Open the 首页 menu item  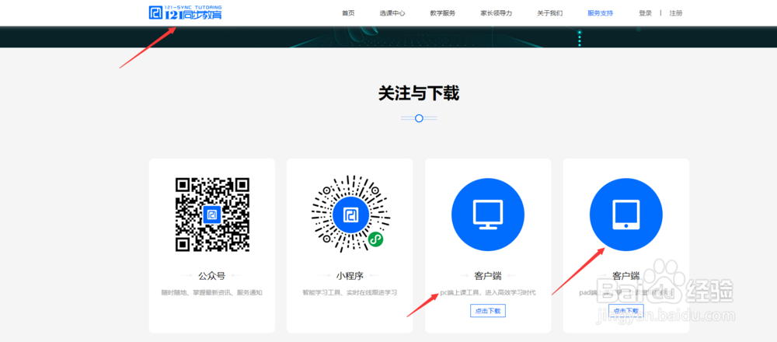[x=348, y=13]
